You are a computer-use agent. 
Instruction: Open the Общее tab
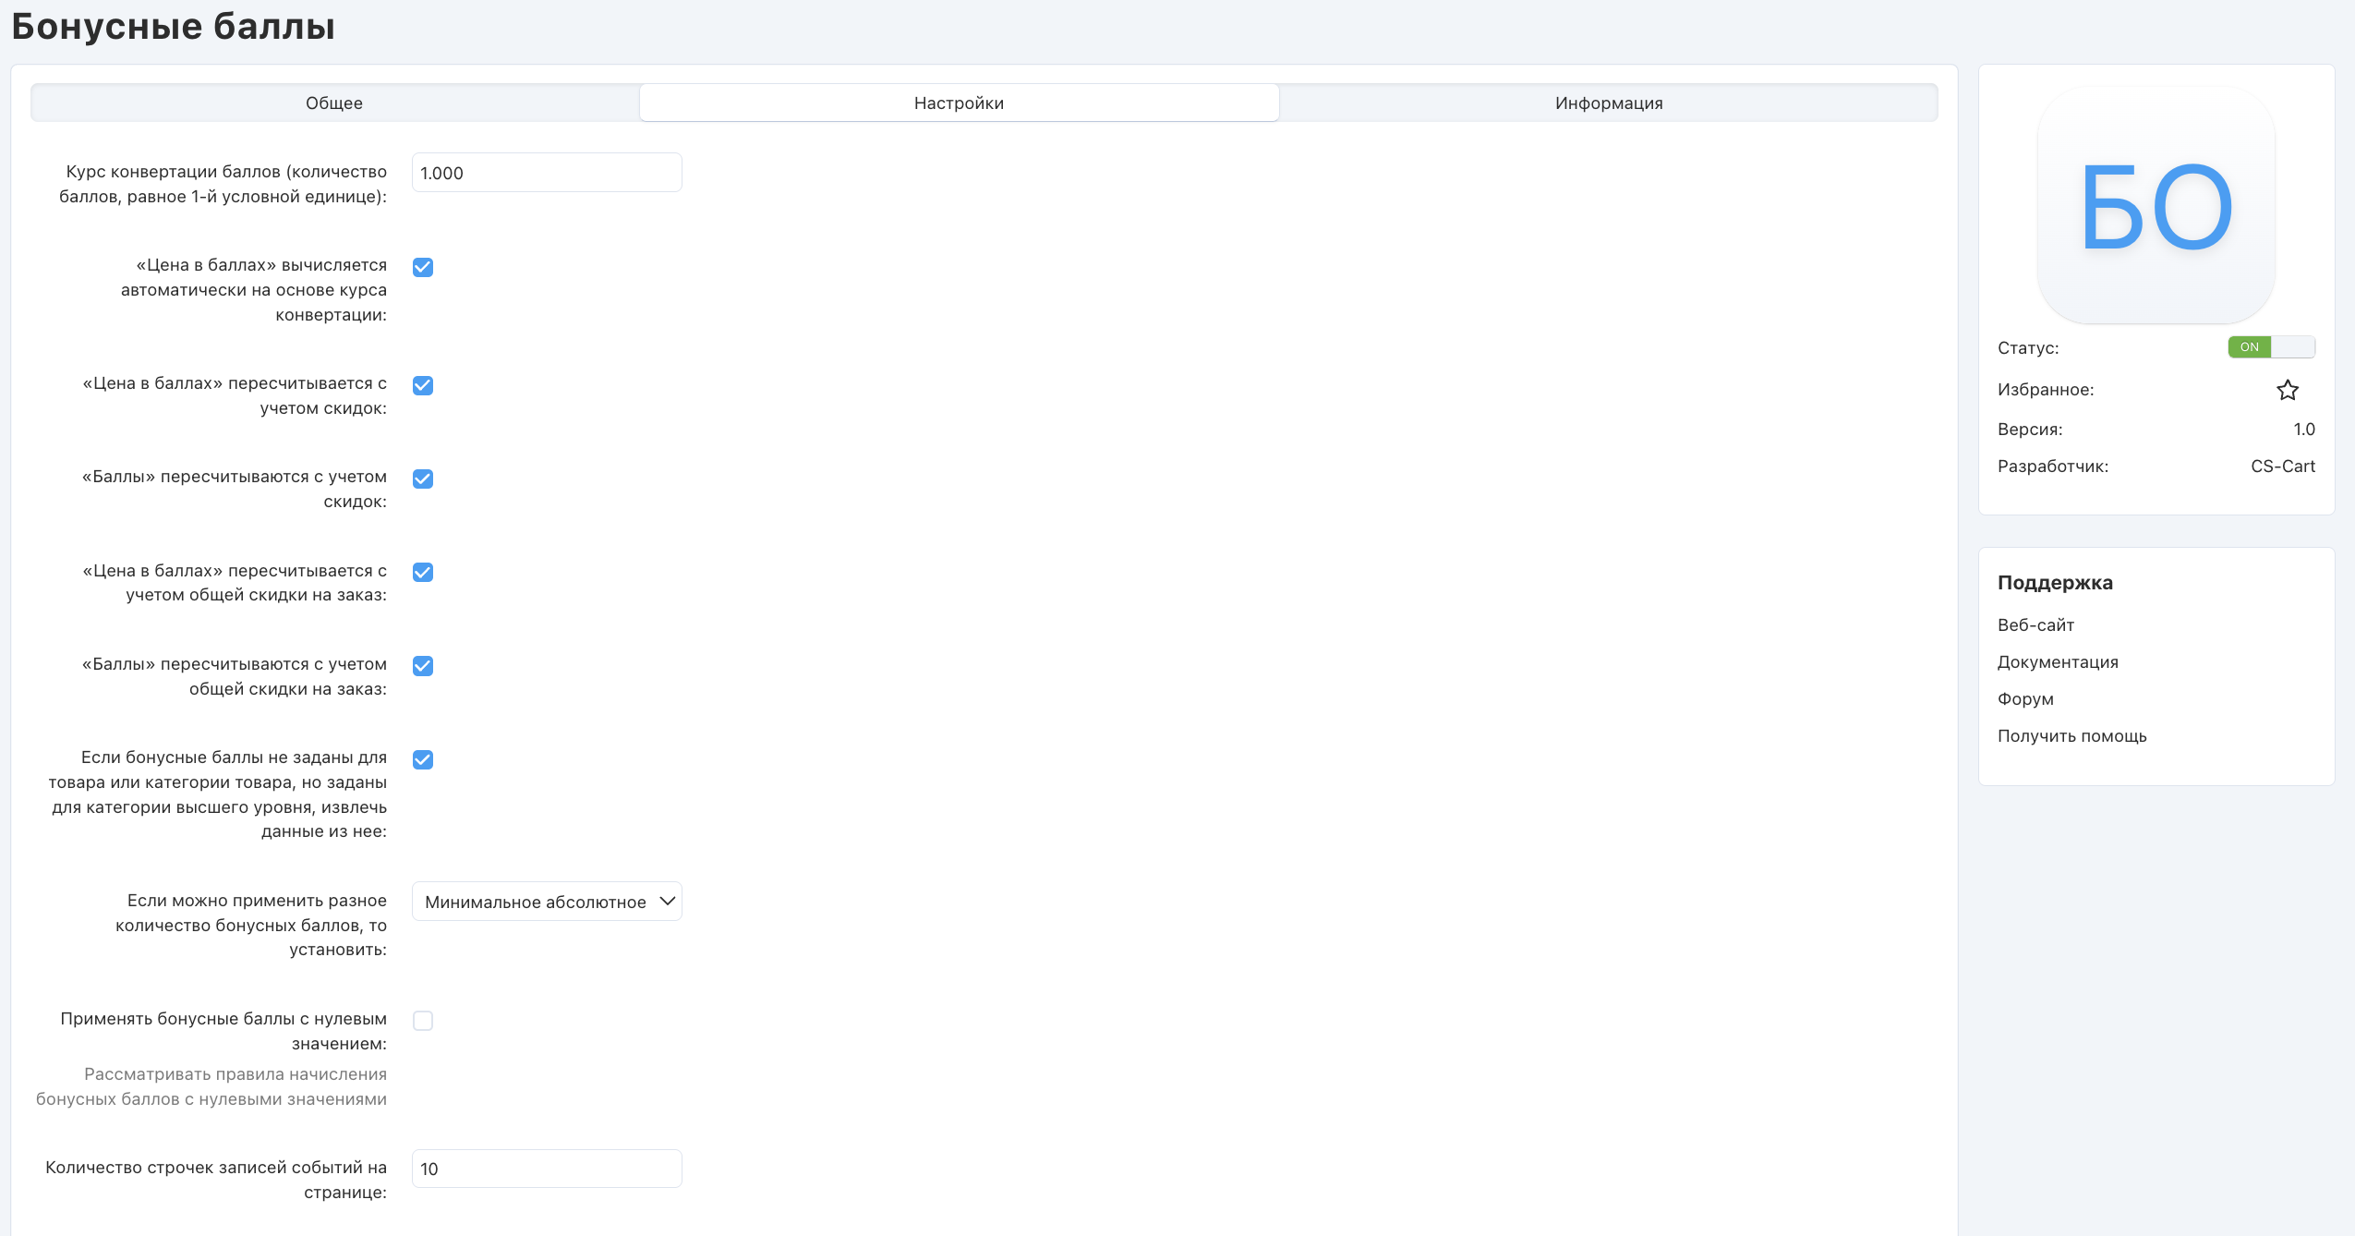(334, 103)
